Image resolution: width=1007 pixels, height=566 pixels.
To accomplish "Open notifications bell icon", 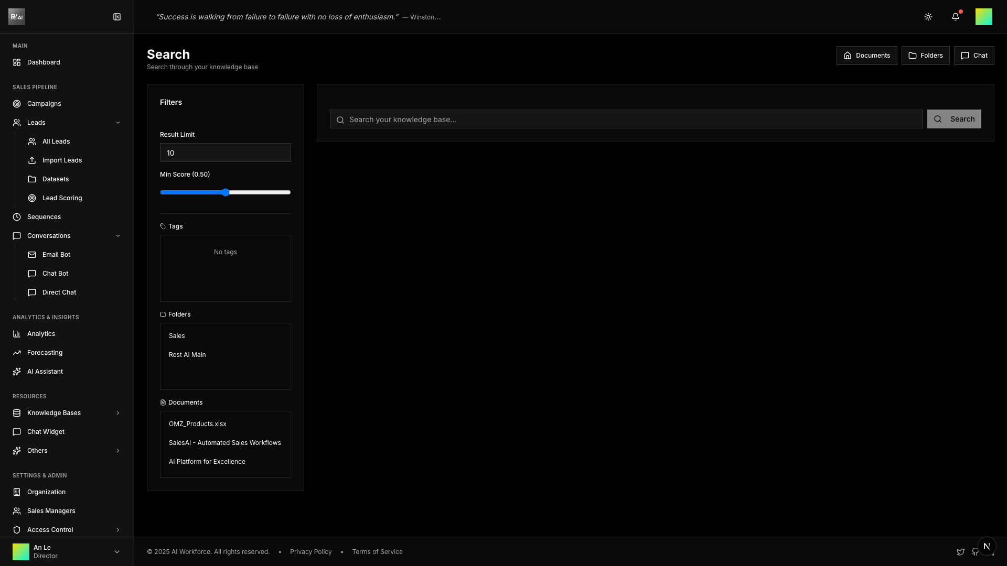I will pos(955,17).
